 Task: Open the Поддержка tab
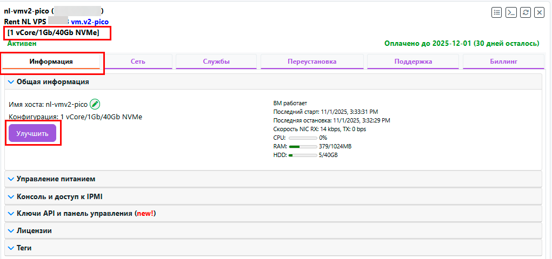click(x=413, y=62)
